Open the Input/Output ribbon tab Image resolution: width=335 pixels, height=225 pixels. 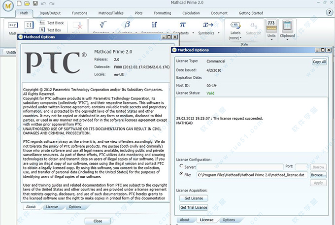tap(50, 13)
